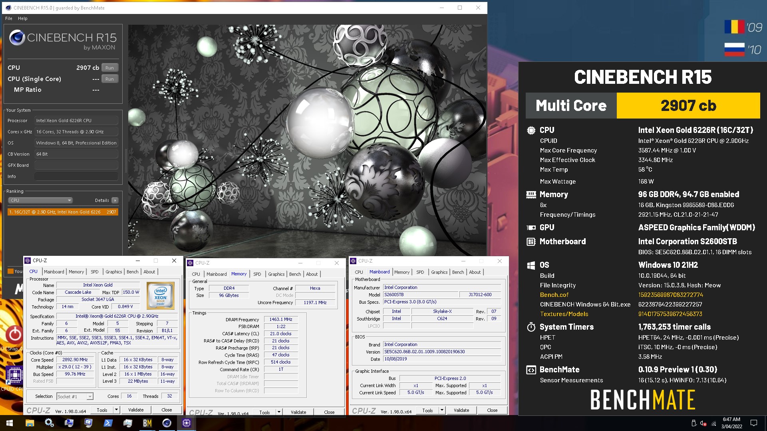Click the performance monitor icon on taskbar
This screenshot has width=767, height=431.
(127, 423)
